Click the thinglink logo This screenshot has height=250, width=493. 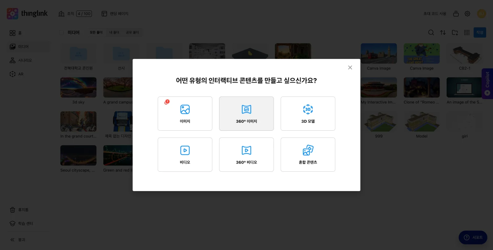(x=27, y=14)
